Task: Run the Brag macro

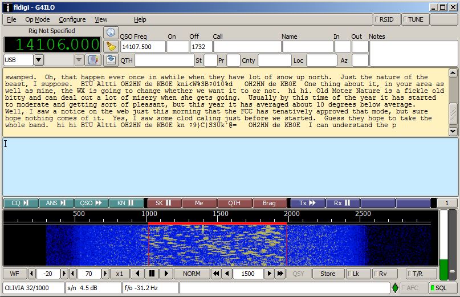Action: point(270,203)
